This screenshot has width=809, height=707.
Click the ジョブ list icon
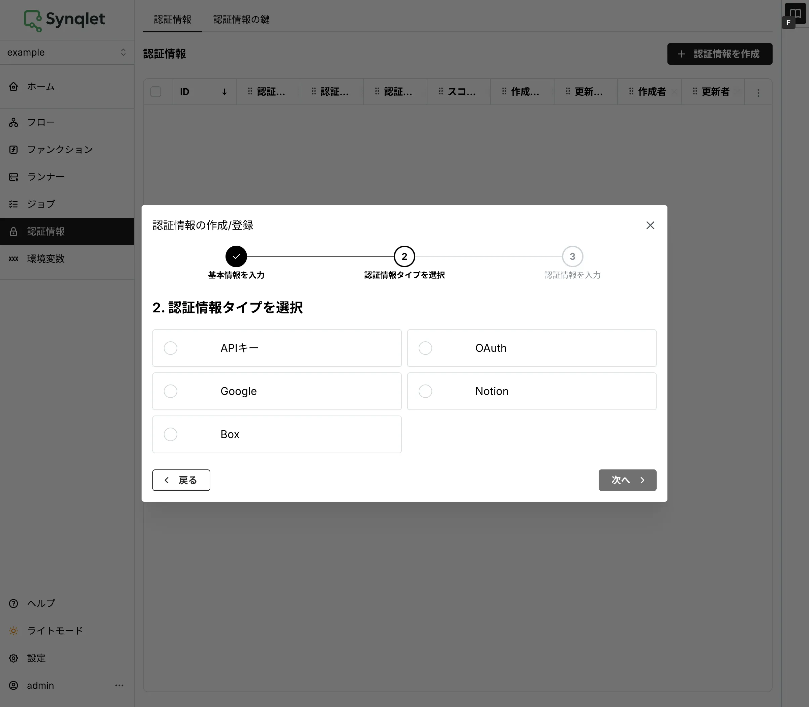coord(13,204)
